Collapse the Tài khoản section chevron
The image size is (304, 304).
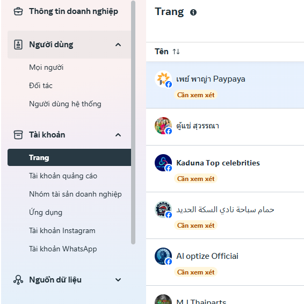coord(118,135)
